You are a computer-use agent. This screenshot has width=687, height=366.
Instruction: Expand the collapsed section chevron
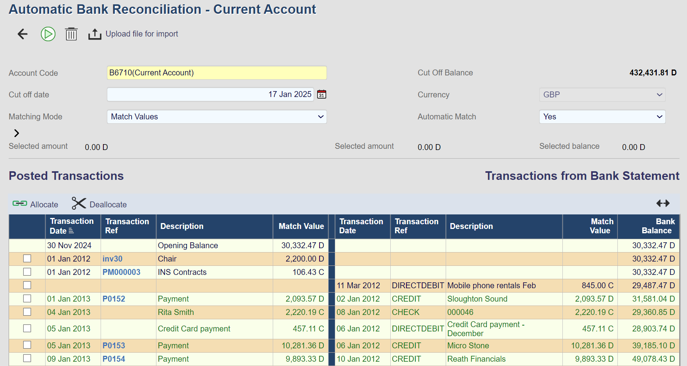click(17, 133)
